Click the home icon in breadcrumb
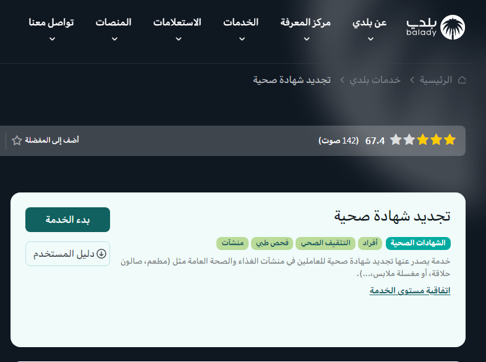 [461, 80]
